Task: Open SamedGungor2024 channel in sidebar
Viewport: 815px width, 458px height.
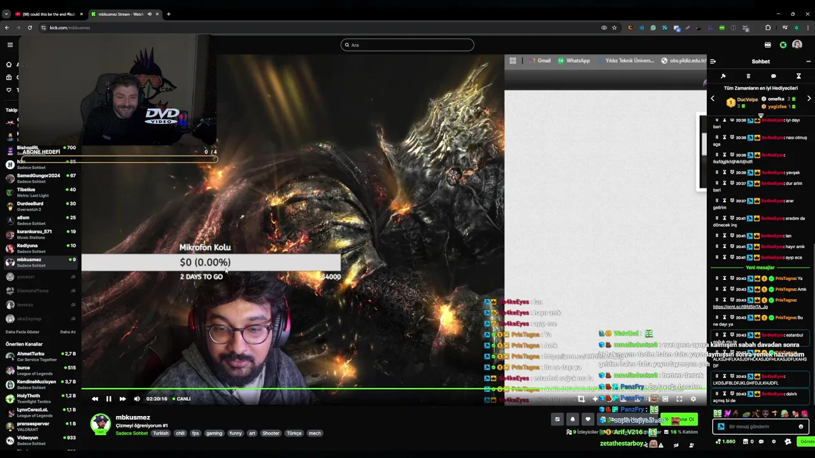Action: 39,178
